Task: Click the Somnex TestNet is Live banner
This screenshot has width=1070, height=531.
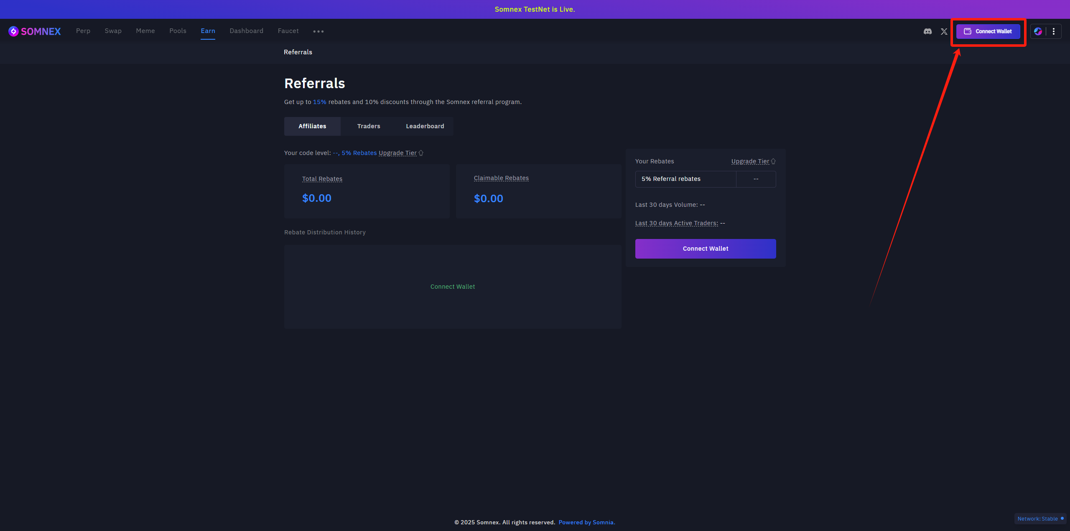Action: (x=535, y=9)
